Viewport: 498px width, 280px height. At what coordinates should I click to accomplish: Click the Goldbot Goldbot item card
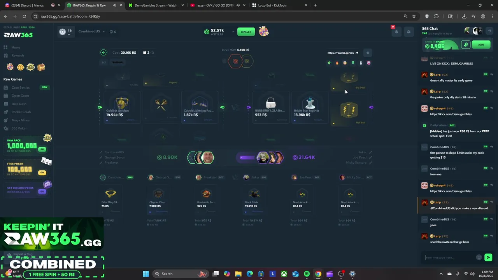tap(122, 107)
